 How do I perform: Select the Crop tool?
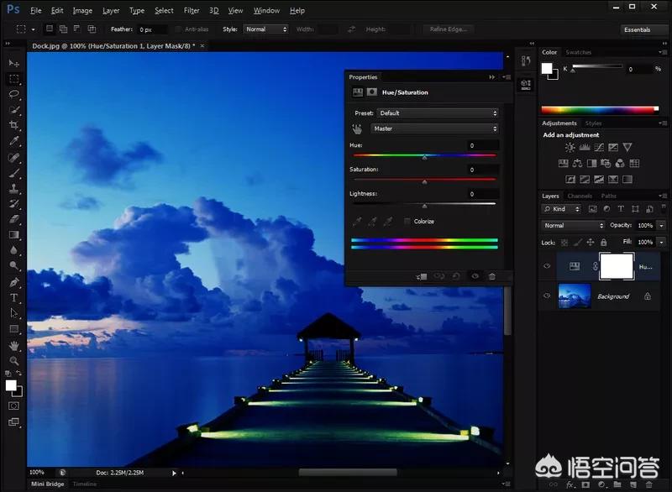tap(14, 125)
